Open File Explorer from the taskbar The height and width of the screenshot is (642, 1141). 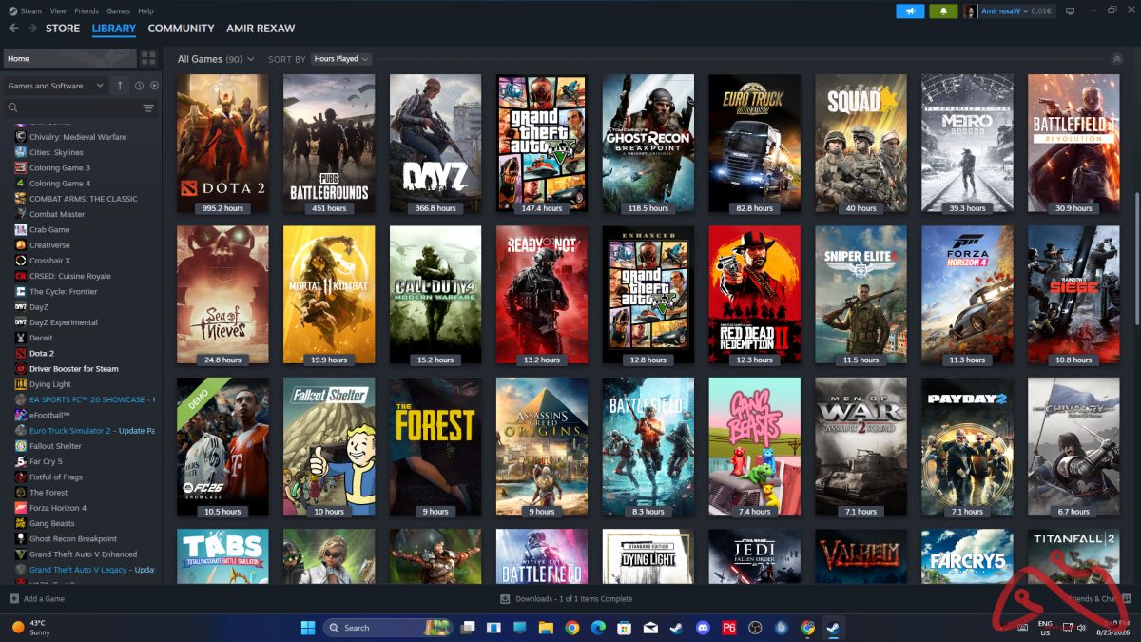(546, 628)
